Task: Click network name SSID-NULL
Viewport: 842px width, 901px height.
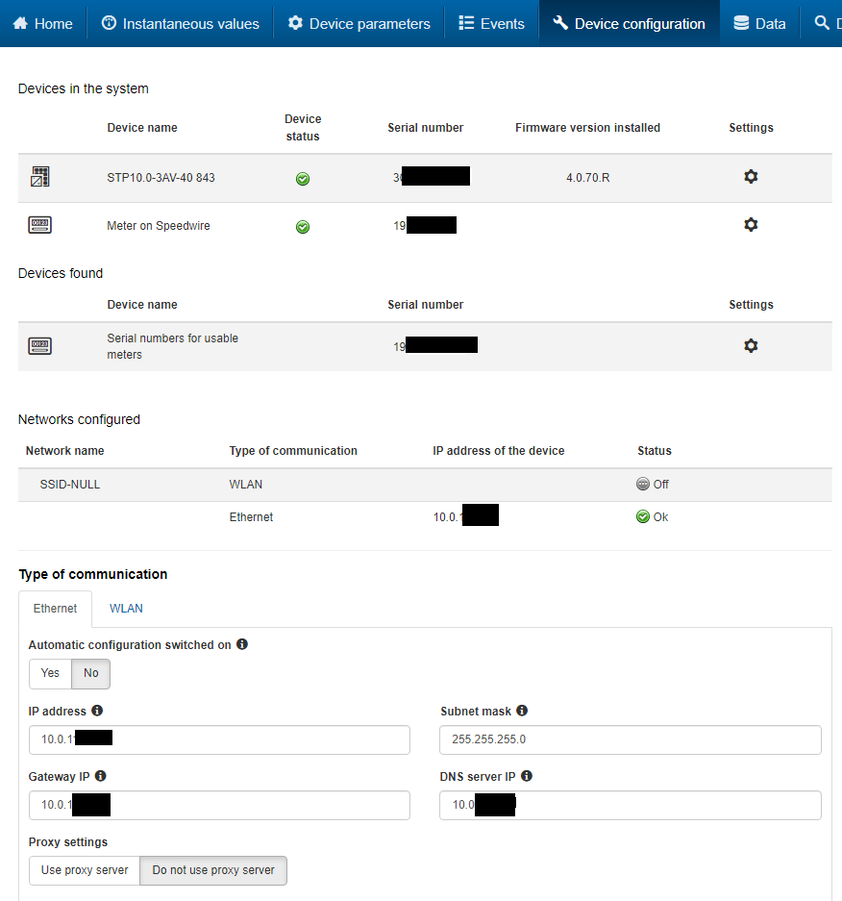Action: pos(69,485)
